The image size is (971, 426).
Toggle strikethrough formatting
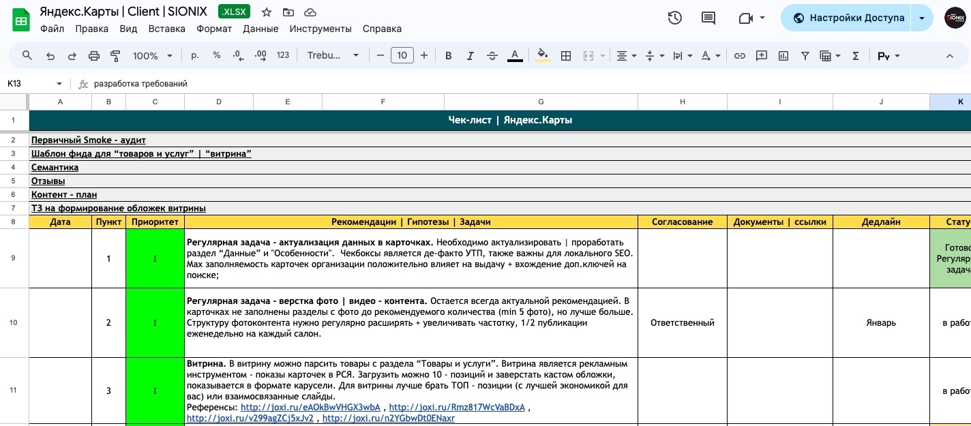tap(492, 56)
